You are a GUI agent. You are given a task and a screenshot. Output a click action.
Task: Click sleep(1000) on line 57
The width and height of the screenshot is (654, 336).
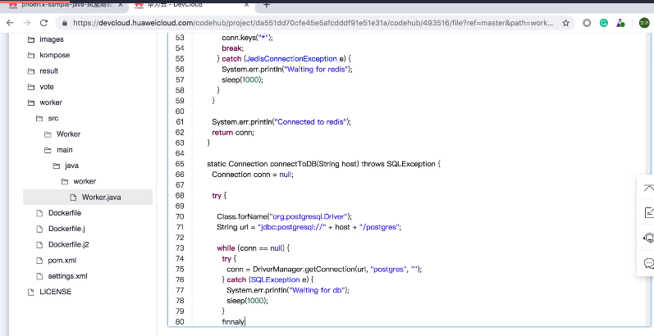[243, 79]
